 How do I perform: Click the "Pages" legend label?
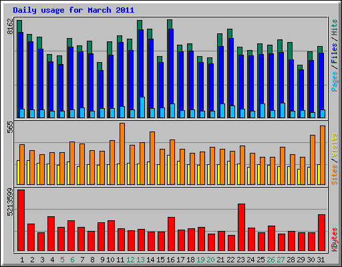click(x=334, y=81)
